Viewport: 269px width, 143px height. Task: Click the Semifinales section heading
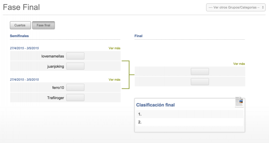tap(19, 36)
